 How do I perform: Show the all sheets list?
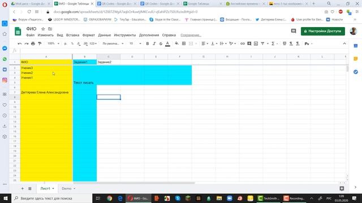tap(30, 188)
